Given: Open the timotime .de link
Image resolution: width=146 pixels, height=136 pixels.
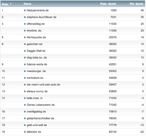Looking at the screenshot, I should click(x=34, y=31).
